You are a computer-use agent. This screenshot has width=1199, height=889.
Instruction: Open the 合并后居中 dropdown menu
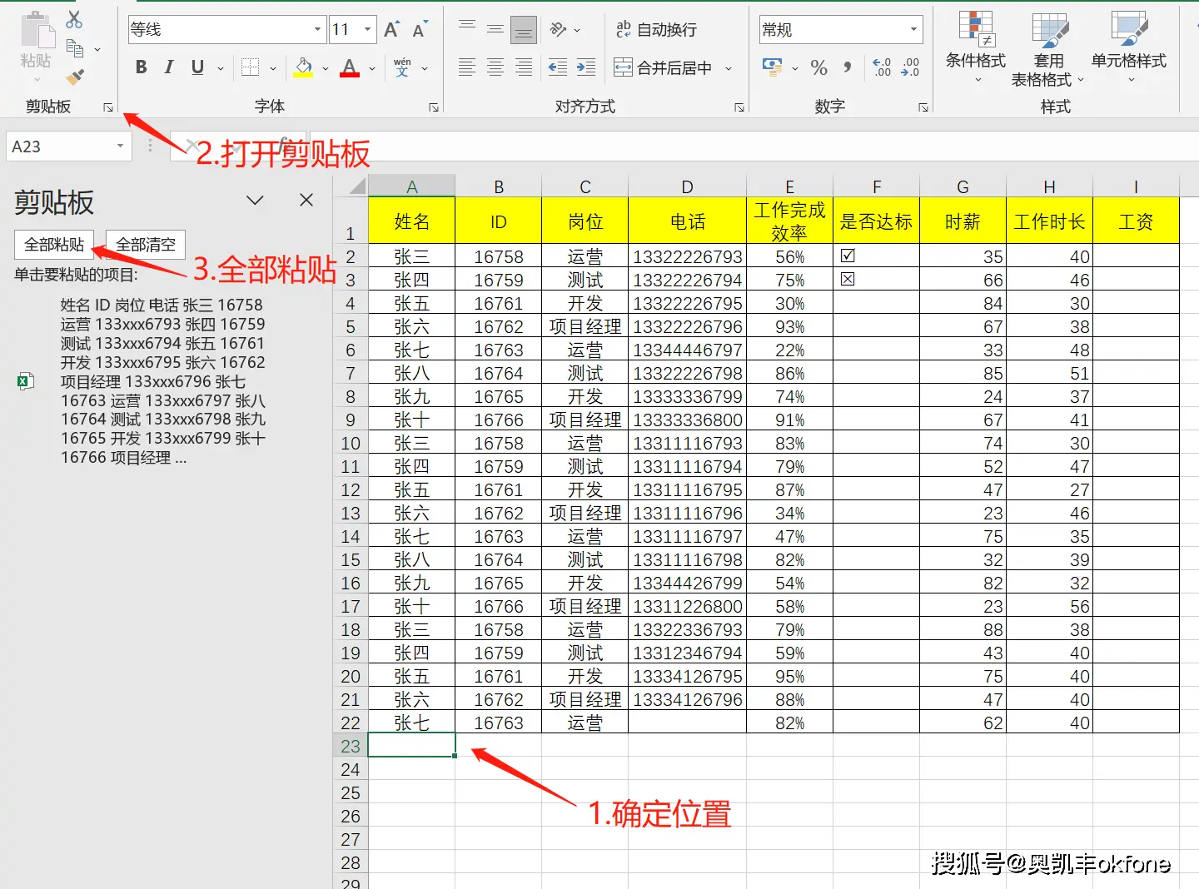click(x=729, y=67)
